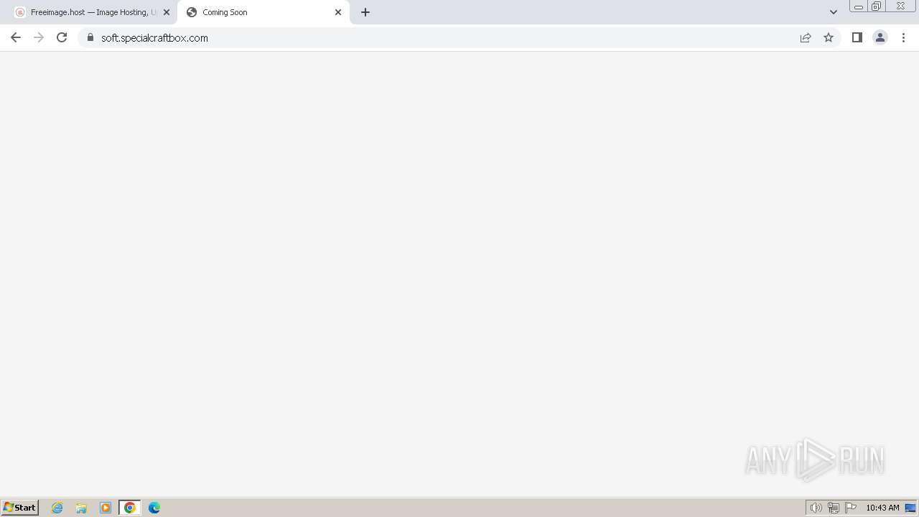
Task: Open the Windows Start menu
Action: tap(20, 508)
